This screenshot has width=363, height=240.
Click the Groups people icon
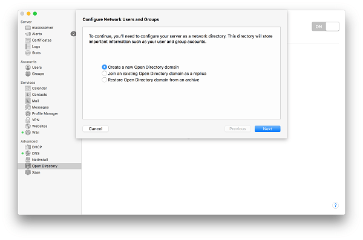[28, 74]
